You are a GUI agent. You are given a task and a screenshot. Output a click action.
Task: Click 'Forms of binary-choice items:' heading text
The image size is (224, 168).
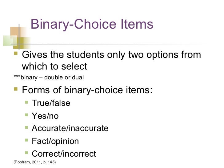[x=87, y=90]
